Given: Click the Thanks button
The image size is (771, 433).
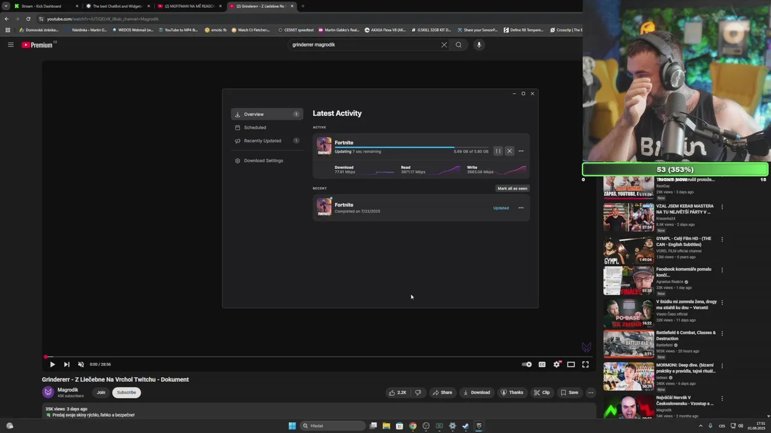Looking at the screenshot, I should click(512, 393).
